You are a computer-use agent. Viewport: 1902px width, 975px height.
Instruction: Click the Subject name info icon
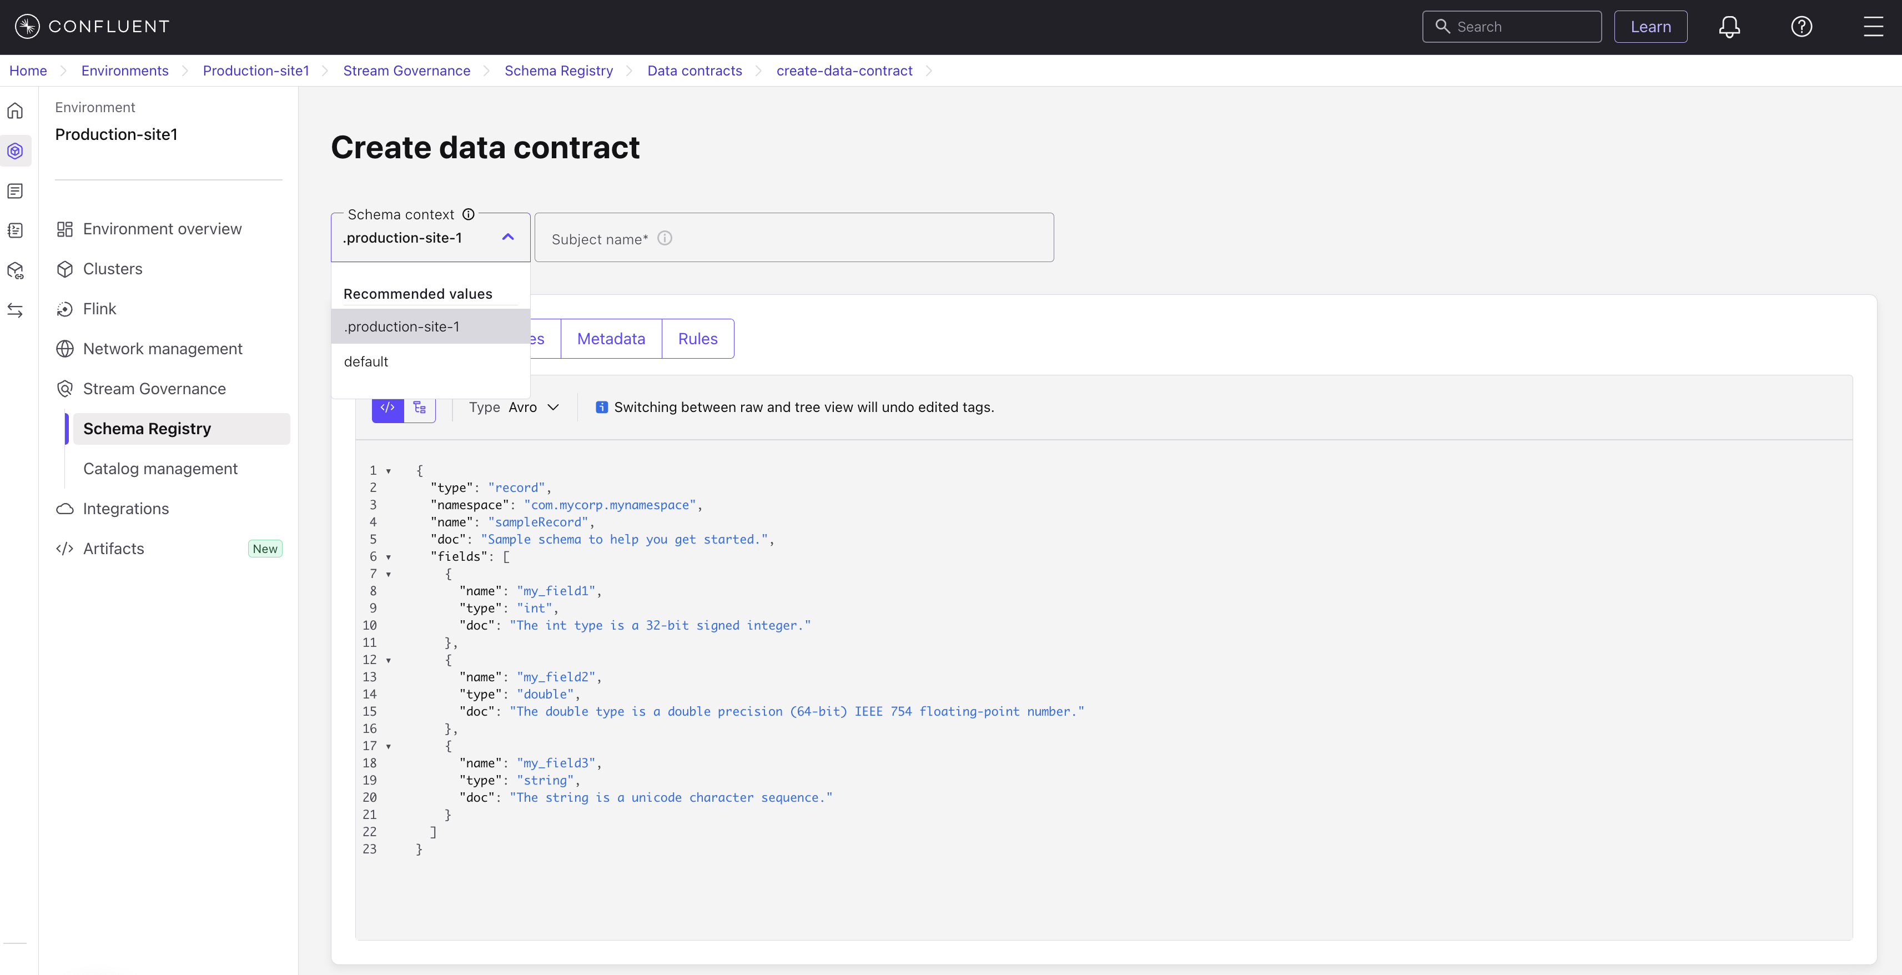point(665,238)
